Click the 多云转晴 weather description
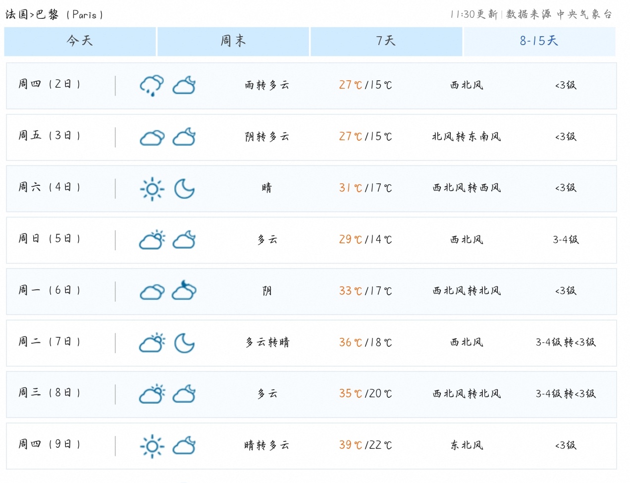The image size is (630, 483). pos(267,342)
